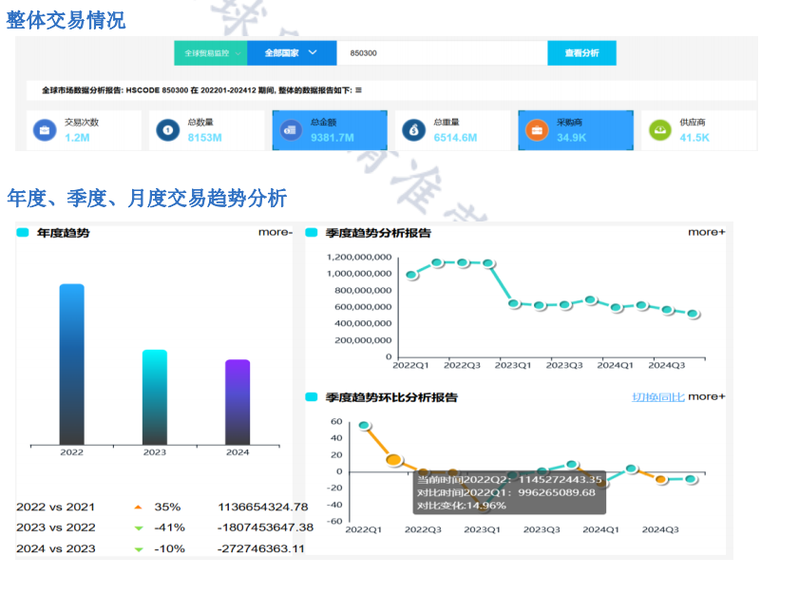
Task: Expand 季度趋势环比分析报告 with more+
Action: [706, 396]
